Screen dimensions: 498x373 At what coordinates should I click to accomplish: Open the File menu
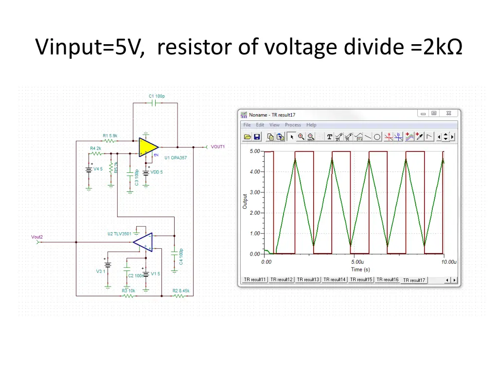pos(247,125)
